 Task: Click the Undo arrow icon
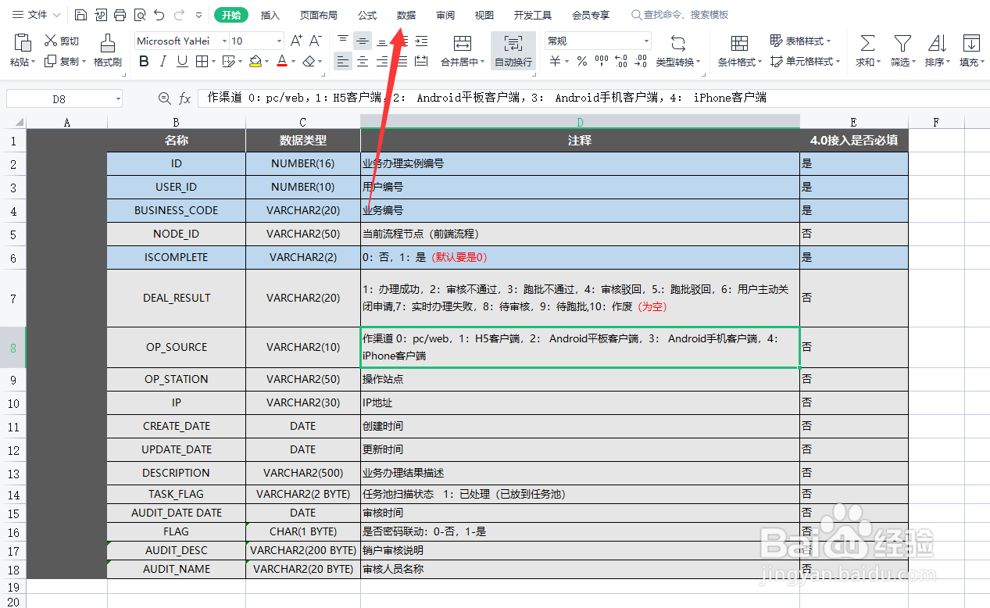159,15
